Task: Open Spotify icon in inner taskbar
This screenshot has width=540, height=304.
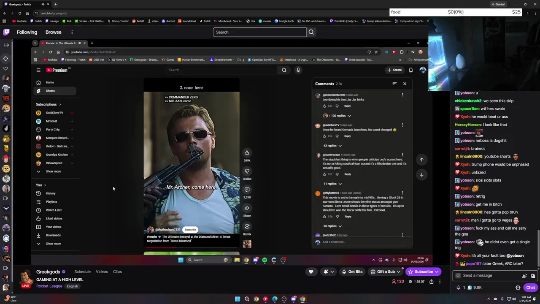Action: tap(265, 260)
